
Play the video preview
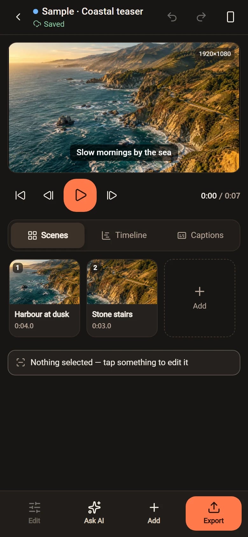pyautogui.click(x=80, y=195)
